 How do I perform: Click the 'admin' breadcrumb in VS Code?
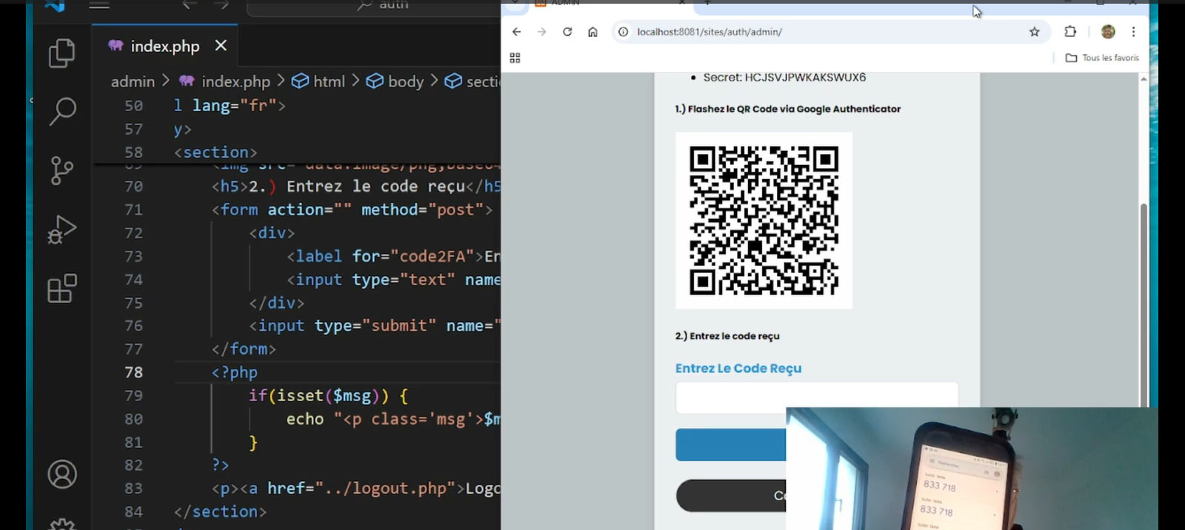(133, 81)
